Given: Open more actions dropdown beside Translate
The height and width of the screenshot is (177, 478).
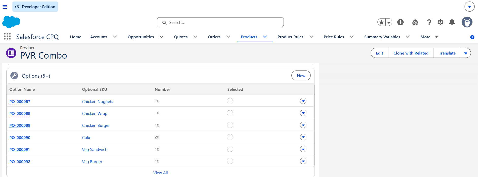Looking at the screenshot, I should point(466,53).
